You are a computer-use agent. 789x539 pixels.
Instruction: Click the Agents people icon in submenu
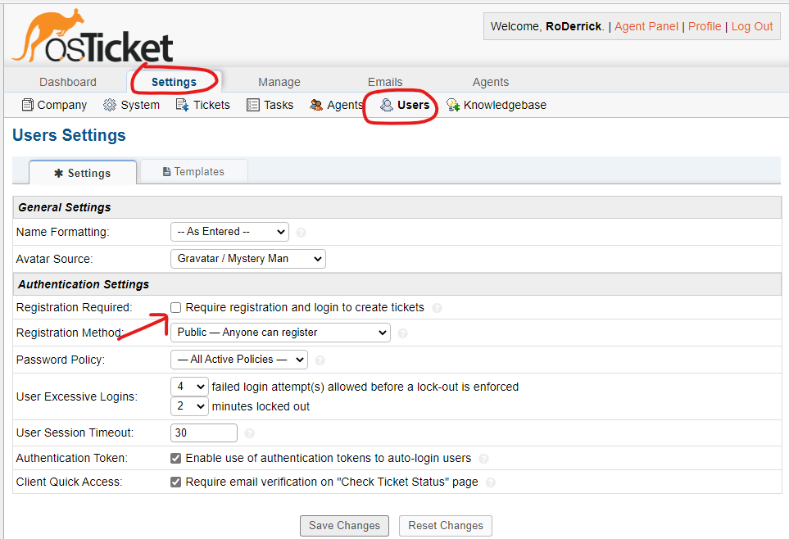[316, 105]
